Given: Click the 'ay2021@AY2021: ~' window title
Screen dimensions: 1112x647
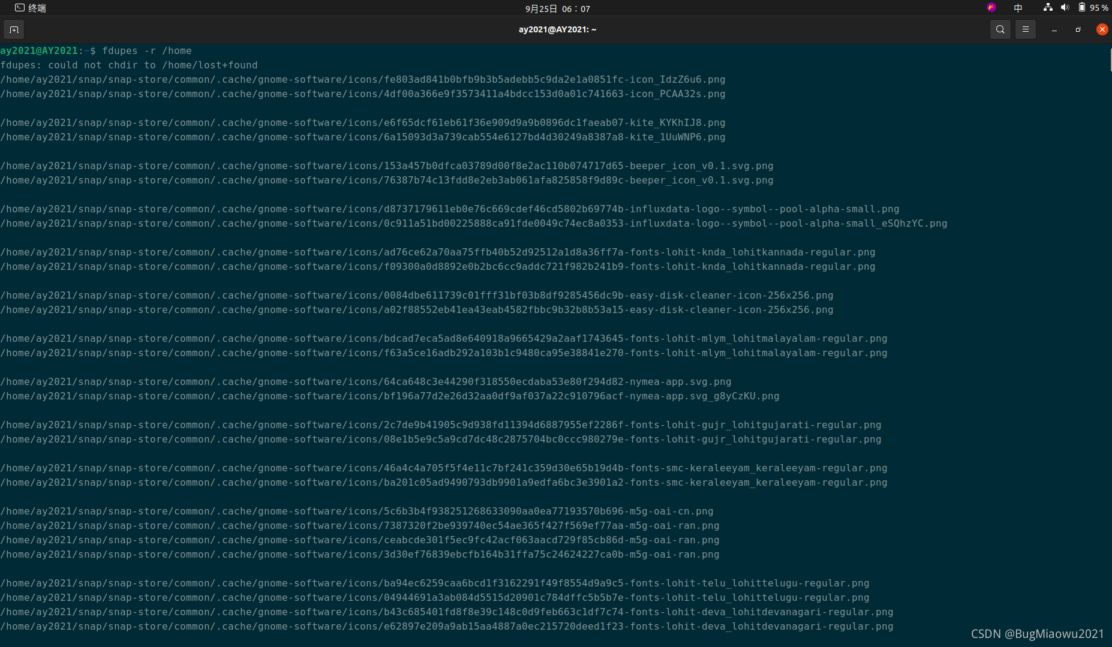Looking at the screenshot, I should pyautogui.click(x=557, y=29).
